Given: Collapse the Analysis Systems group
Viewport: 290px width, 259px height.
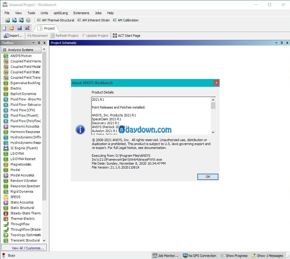Looking at the screenshot, I should point(5,50).
